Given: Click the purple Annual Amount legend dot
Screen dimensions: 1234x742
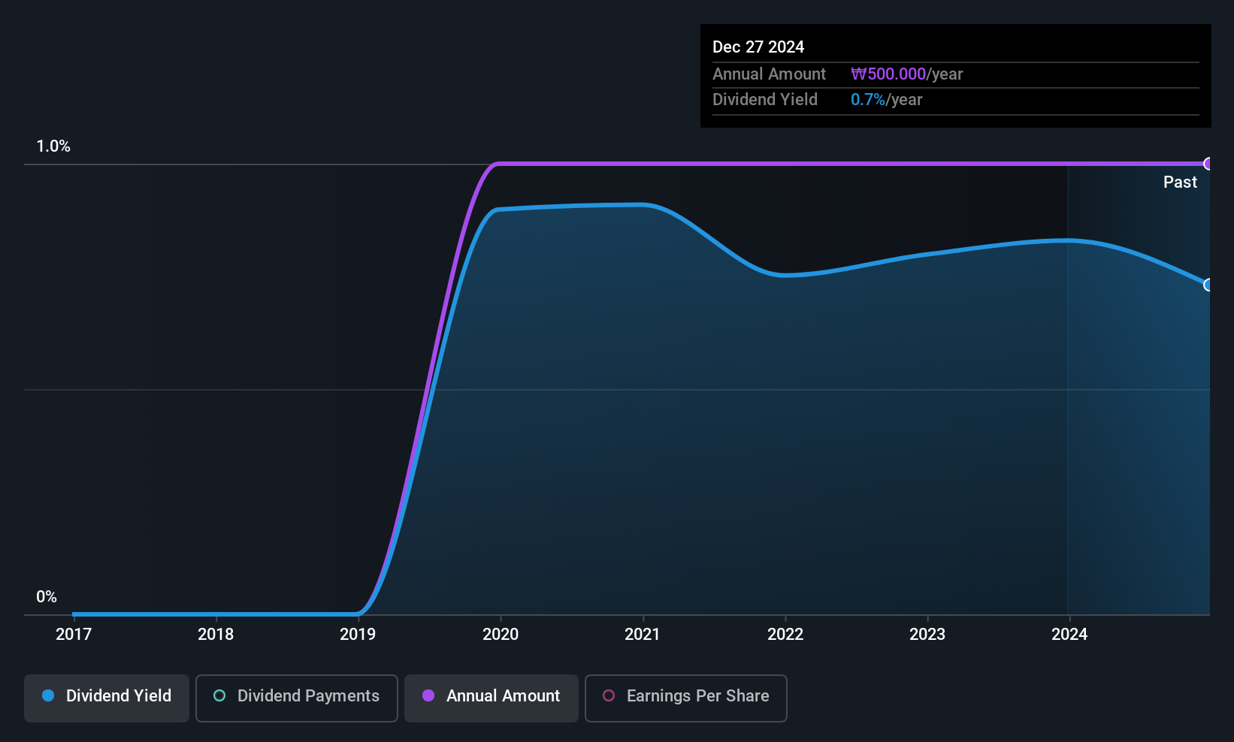Looking at the screenshot, I should [x=428, y=695].
